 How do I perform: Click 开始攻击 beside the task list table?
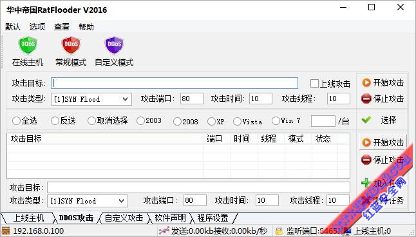coord(383,142)
